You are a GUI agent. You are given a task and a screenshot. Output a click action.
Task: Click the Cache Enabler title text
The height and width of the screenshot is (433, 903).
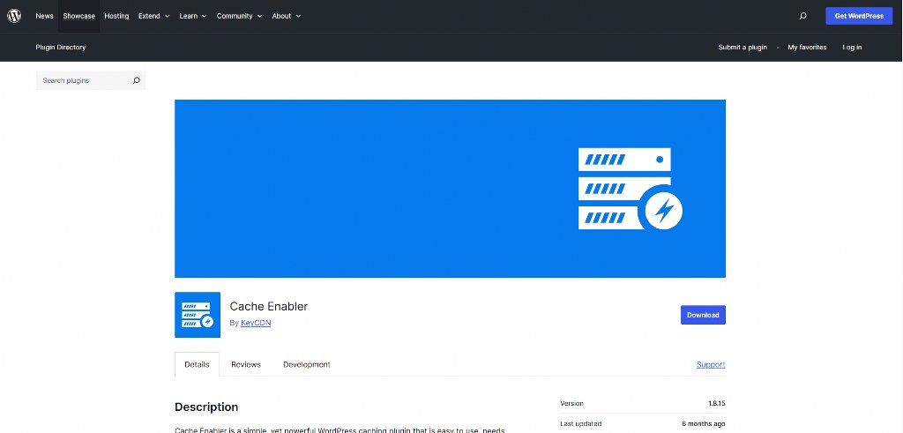pos(269,306)
